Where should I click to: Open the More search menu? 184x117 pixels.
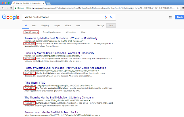[78, 25]
